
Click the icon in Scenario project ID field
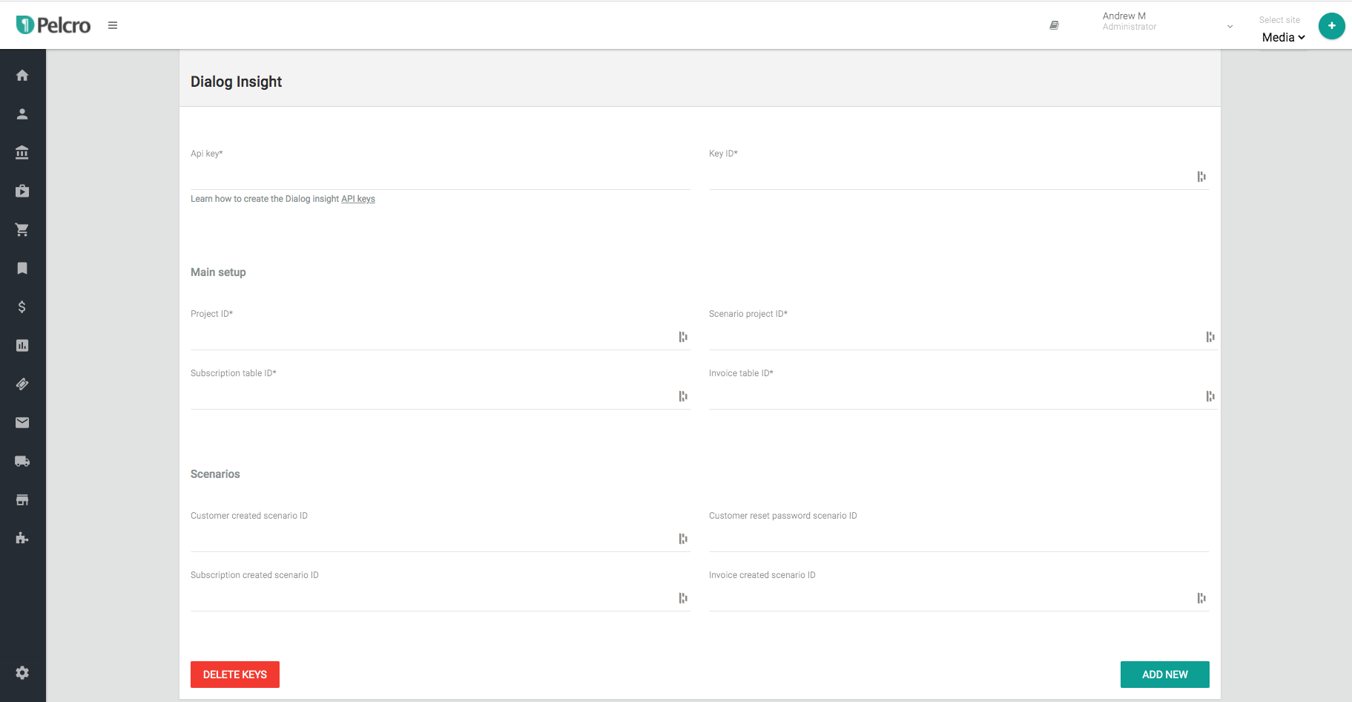(1210, 337)
